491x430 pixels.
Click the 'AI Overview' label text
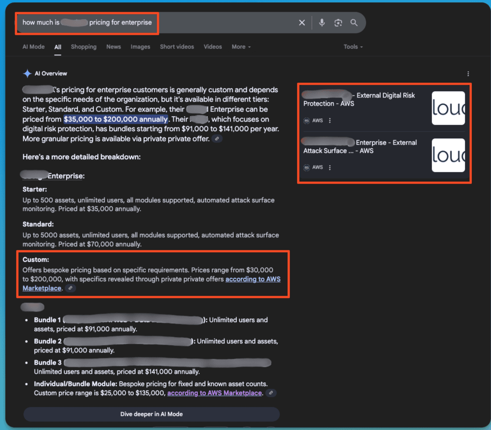51,73
